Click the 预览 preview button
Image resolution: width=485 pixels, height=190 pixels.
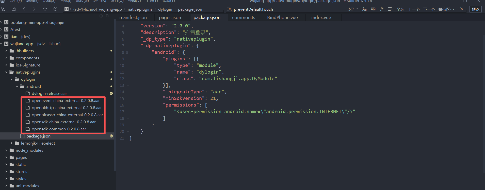pyautogui.click(x=475, y=9)
